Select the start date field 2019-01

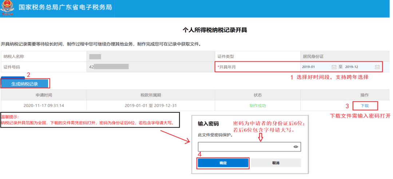click(308, 67)
